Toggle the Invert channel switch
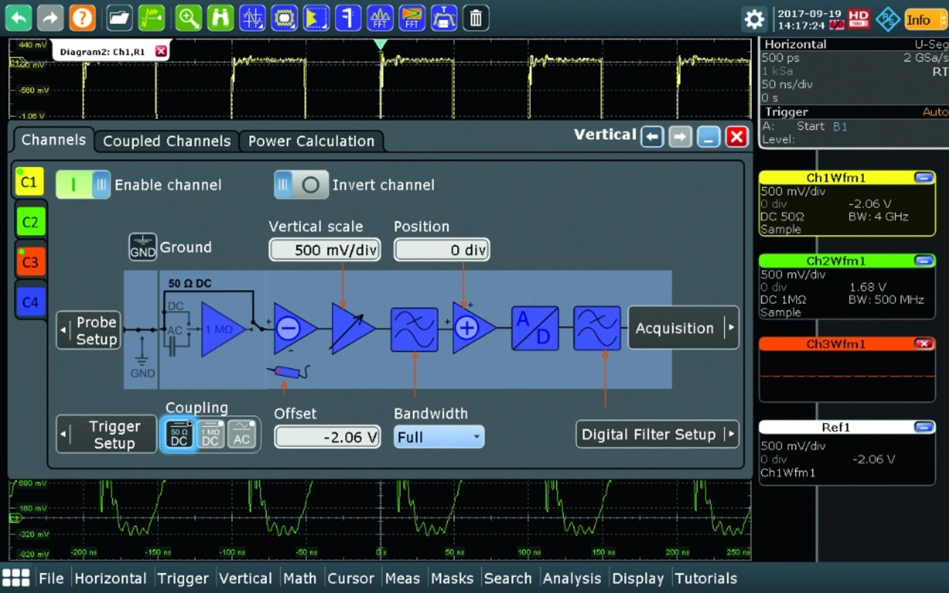This screenshot has width=949, height=593. click(x=301, y=185)
